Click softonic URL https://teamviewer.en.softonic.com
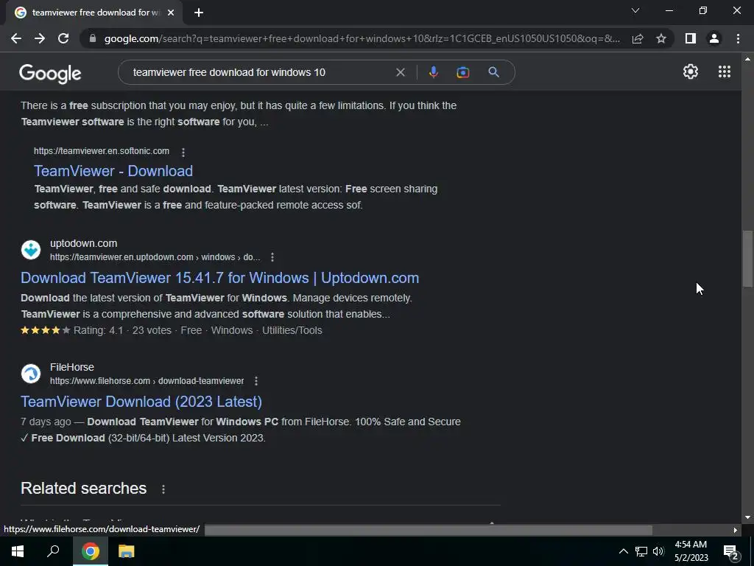Image resolution: width=754 pixels, height=566 pixels. tap(102, 151)
